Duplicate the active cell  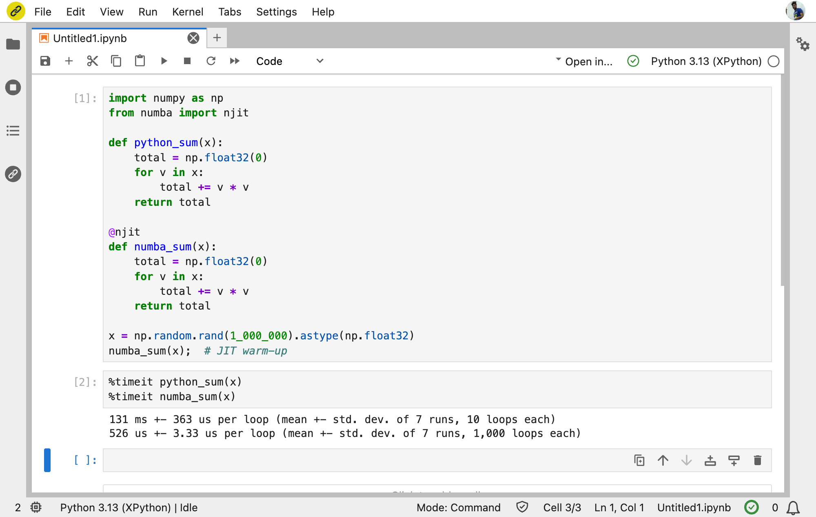639,460
